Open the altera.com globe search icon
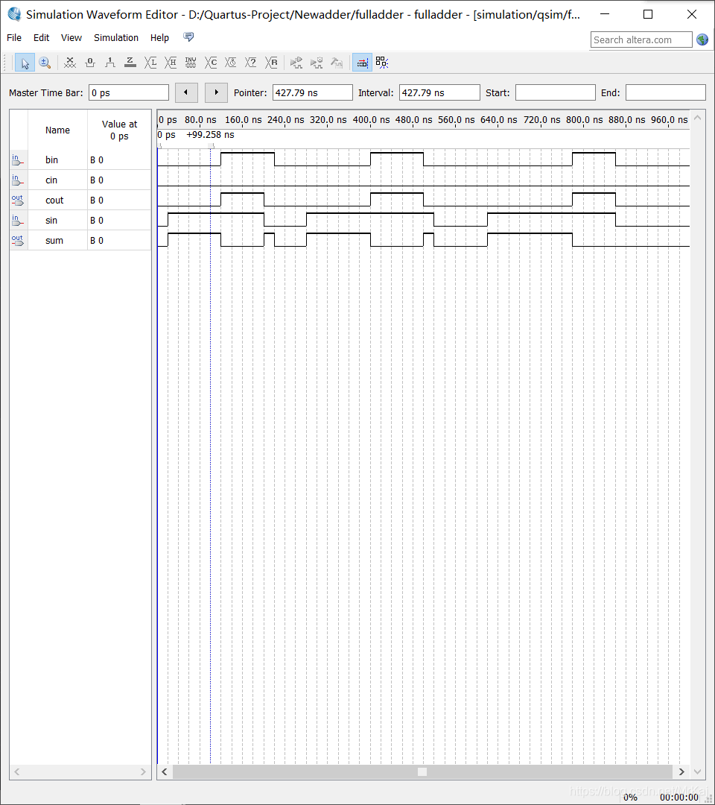Image resolution: width=715 pixels, height=805 pixels. tap(702, 40)
